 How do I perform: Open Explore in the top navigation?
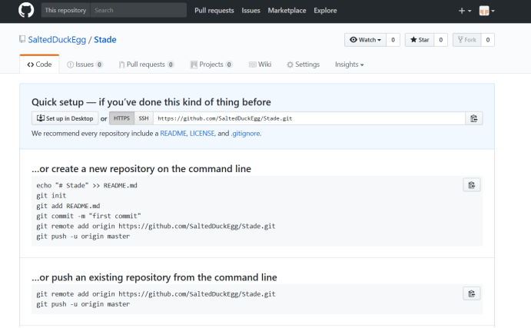[x=325, y=11]
